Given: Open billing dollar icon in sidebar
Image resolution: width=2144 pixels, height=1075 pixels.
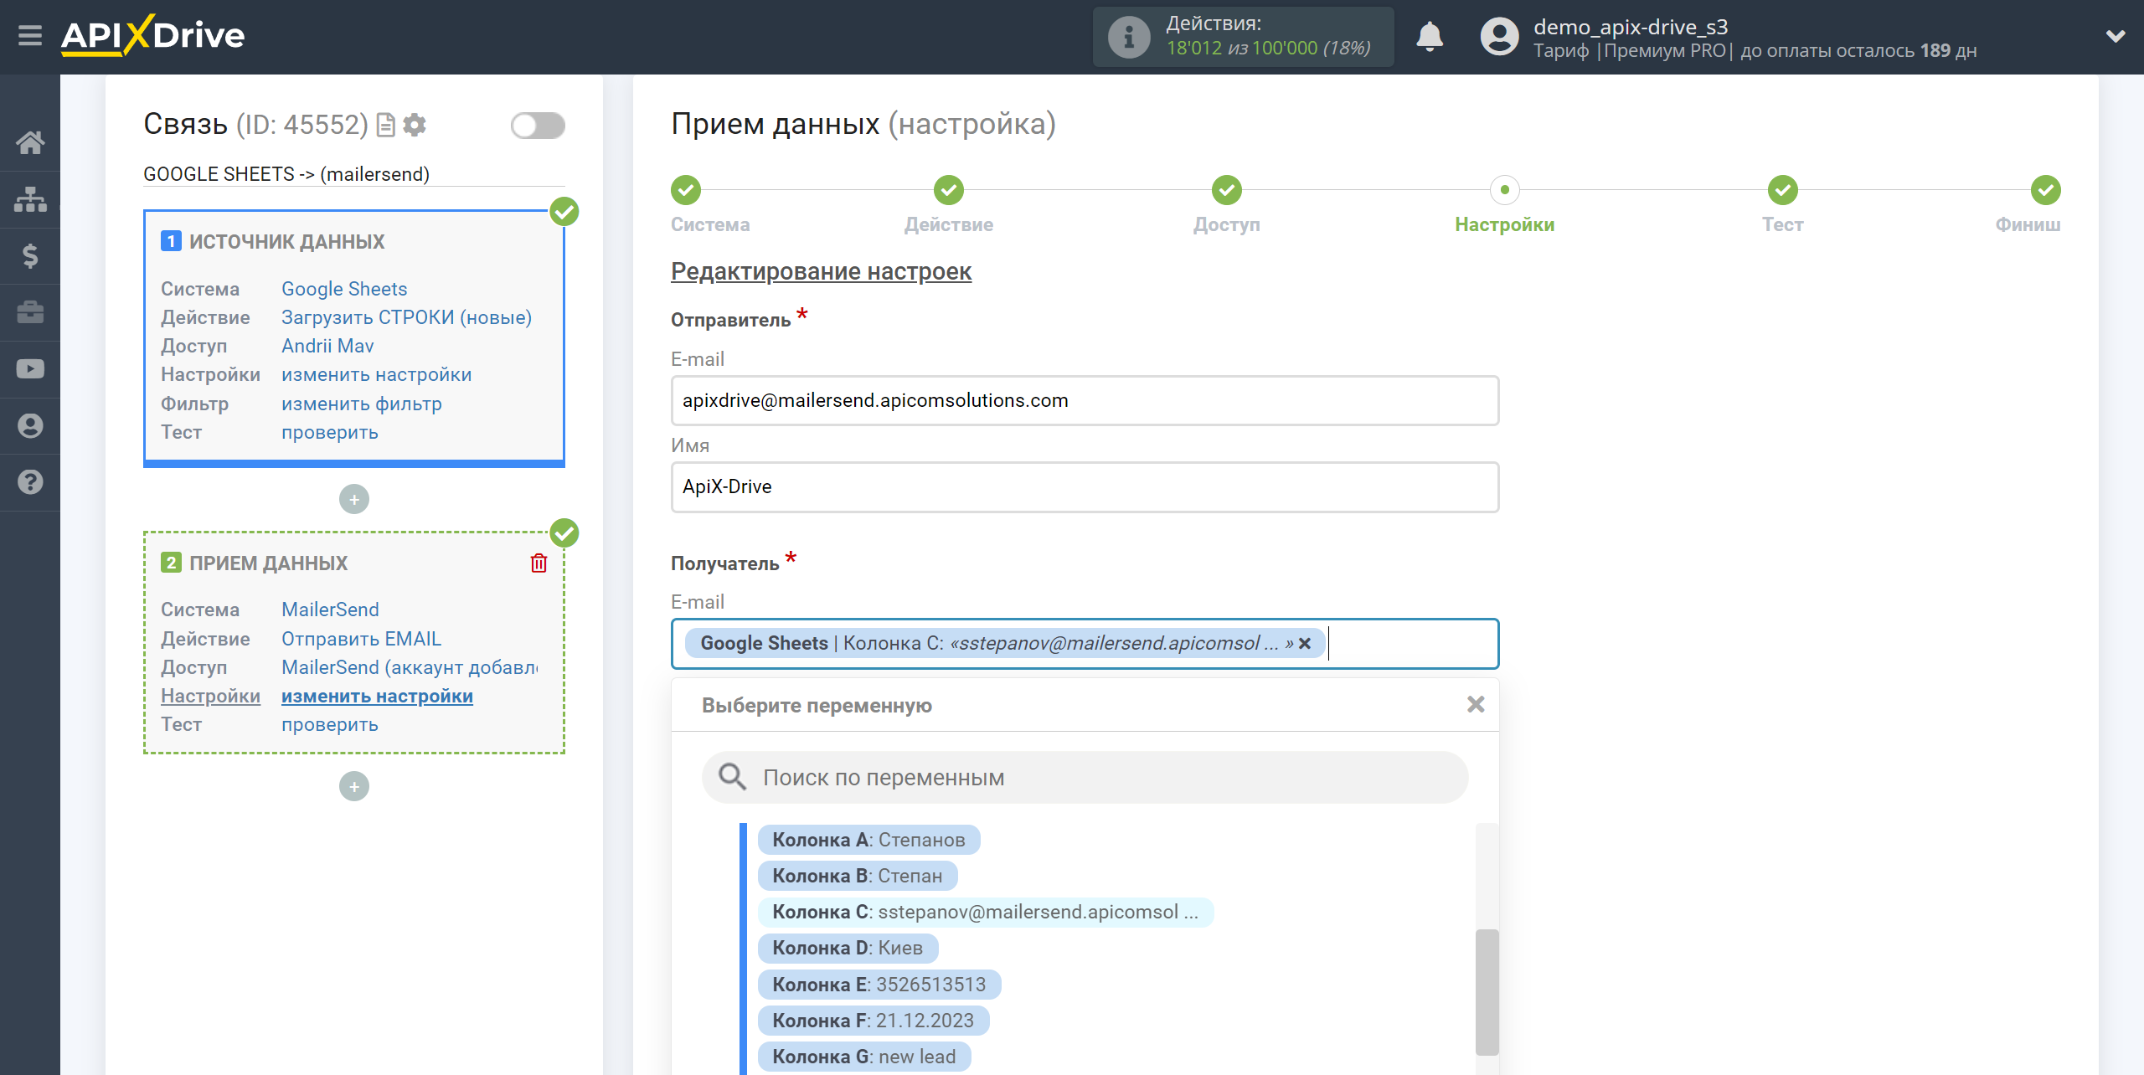Looking at the screenshot, I should point(30,255).
